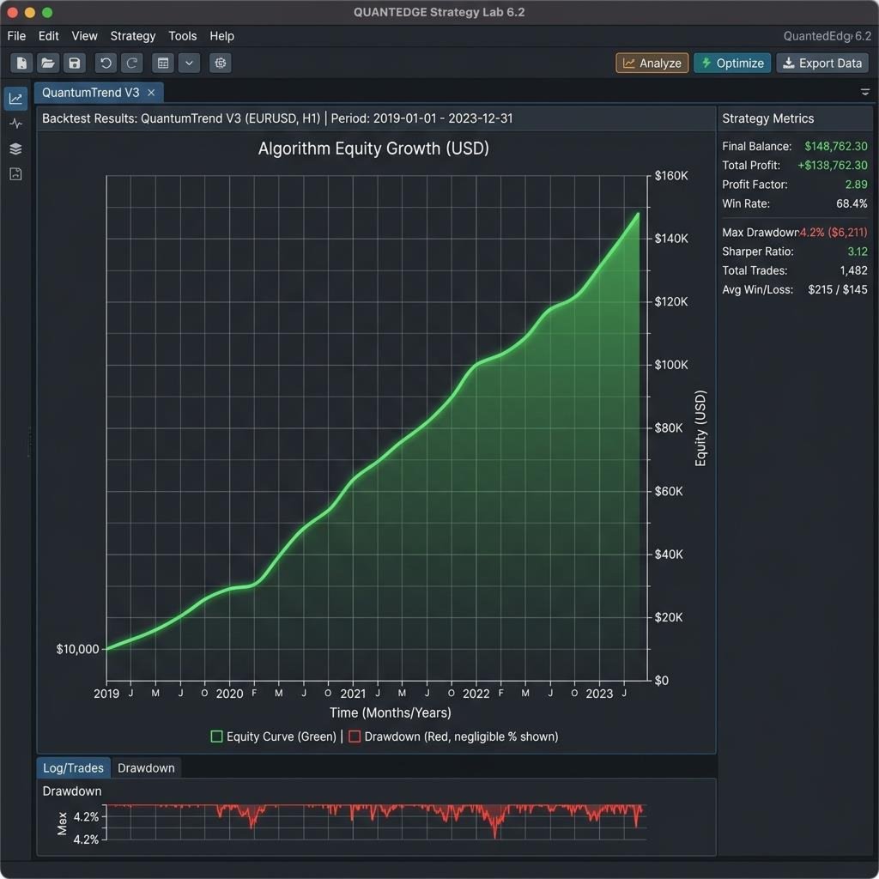Open settings via the gear icon
This screenshot has width=879, height=879.
click(221, 63)
